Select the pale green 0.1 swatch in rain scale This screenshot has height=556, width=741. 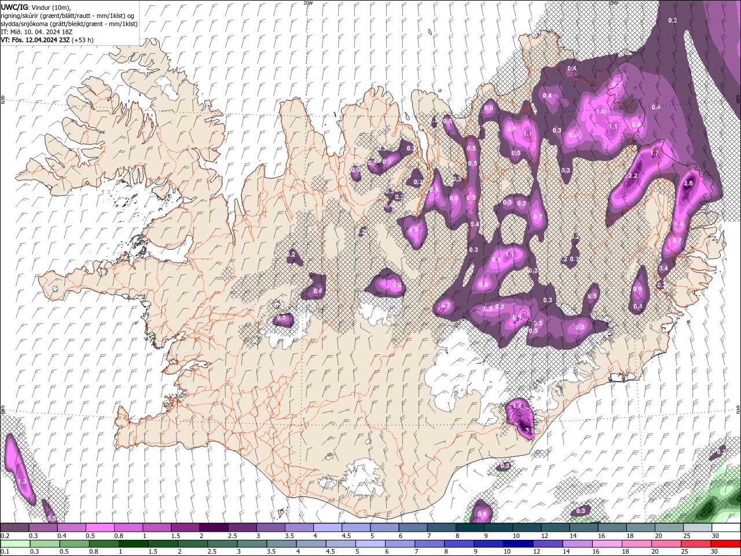(14, 544)
